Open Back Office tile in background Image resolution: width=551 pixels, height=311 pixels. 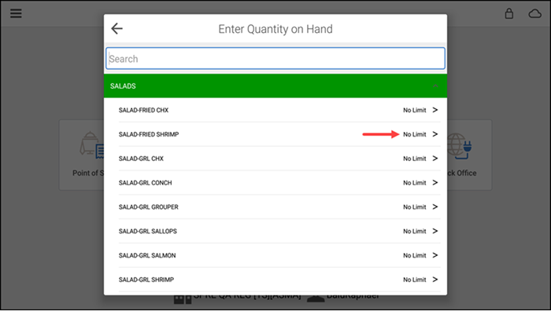pyautogui.click(x=469, y=155)
